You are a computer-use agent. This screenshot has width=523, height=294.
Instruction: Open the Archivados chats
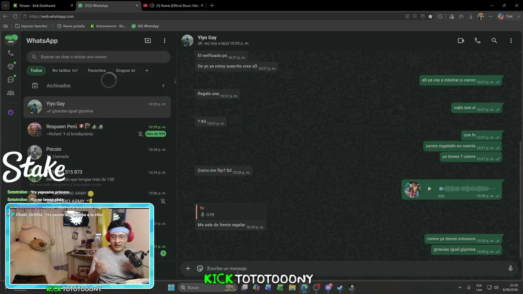(97, 86)
